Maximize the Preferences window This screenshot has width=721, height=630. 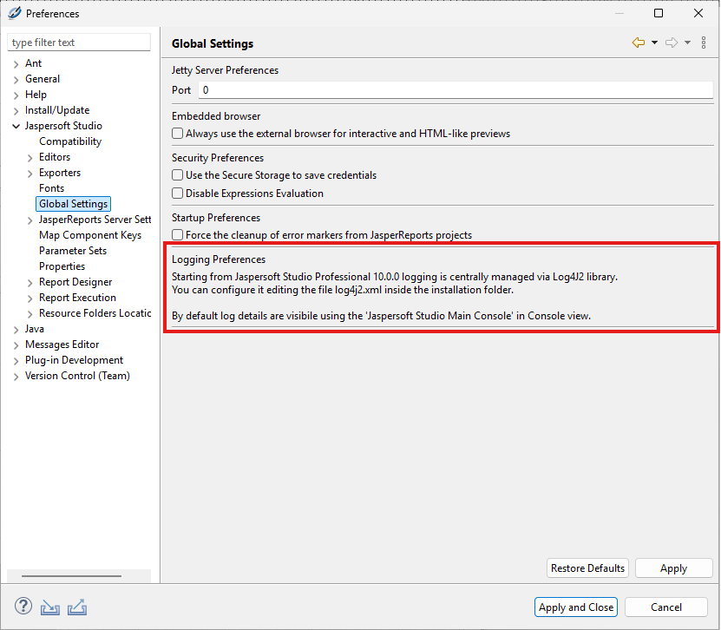(x=659, y=13)
